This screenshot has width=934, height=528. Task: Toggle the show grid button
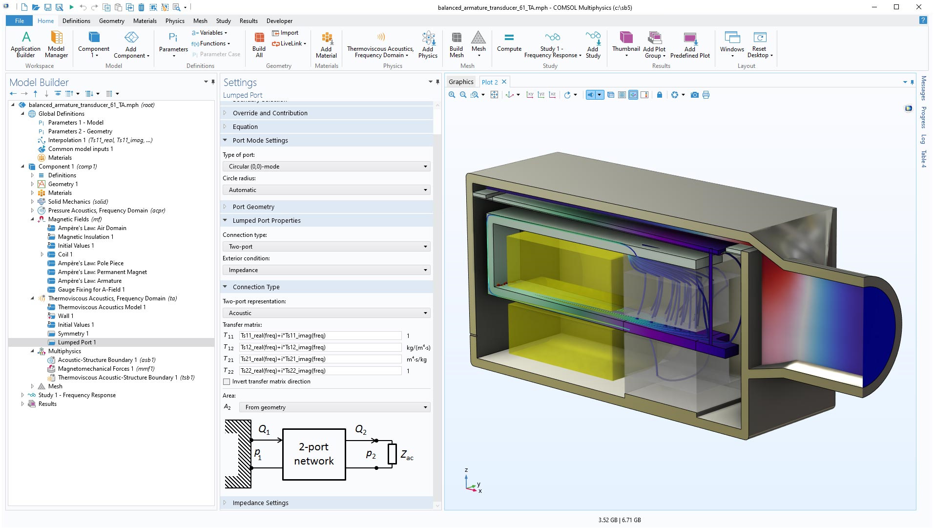coord(622,95)
